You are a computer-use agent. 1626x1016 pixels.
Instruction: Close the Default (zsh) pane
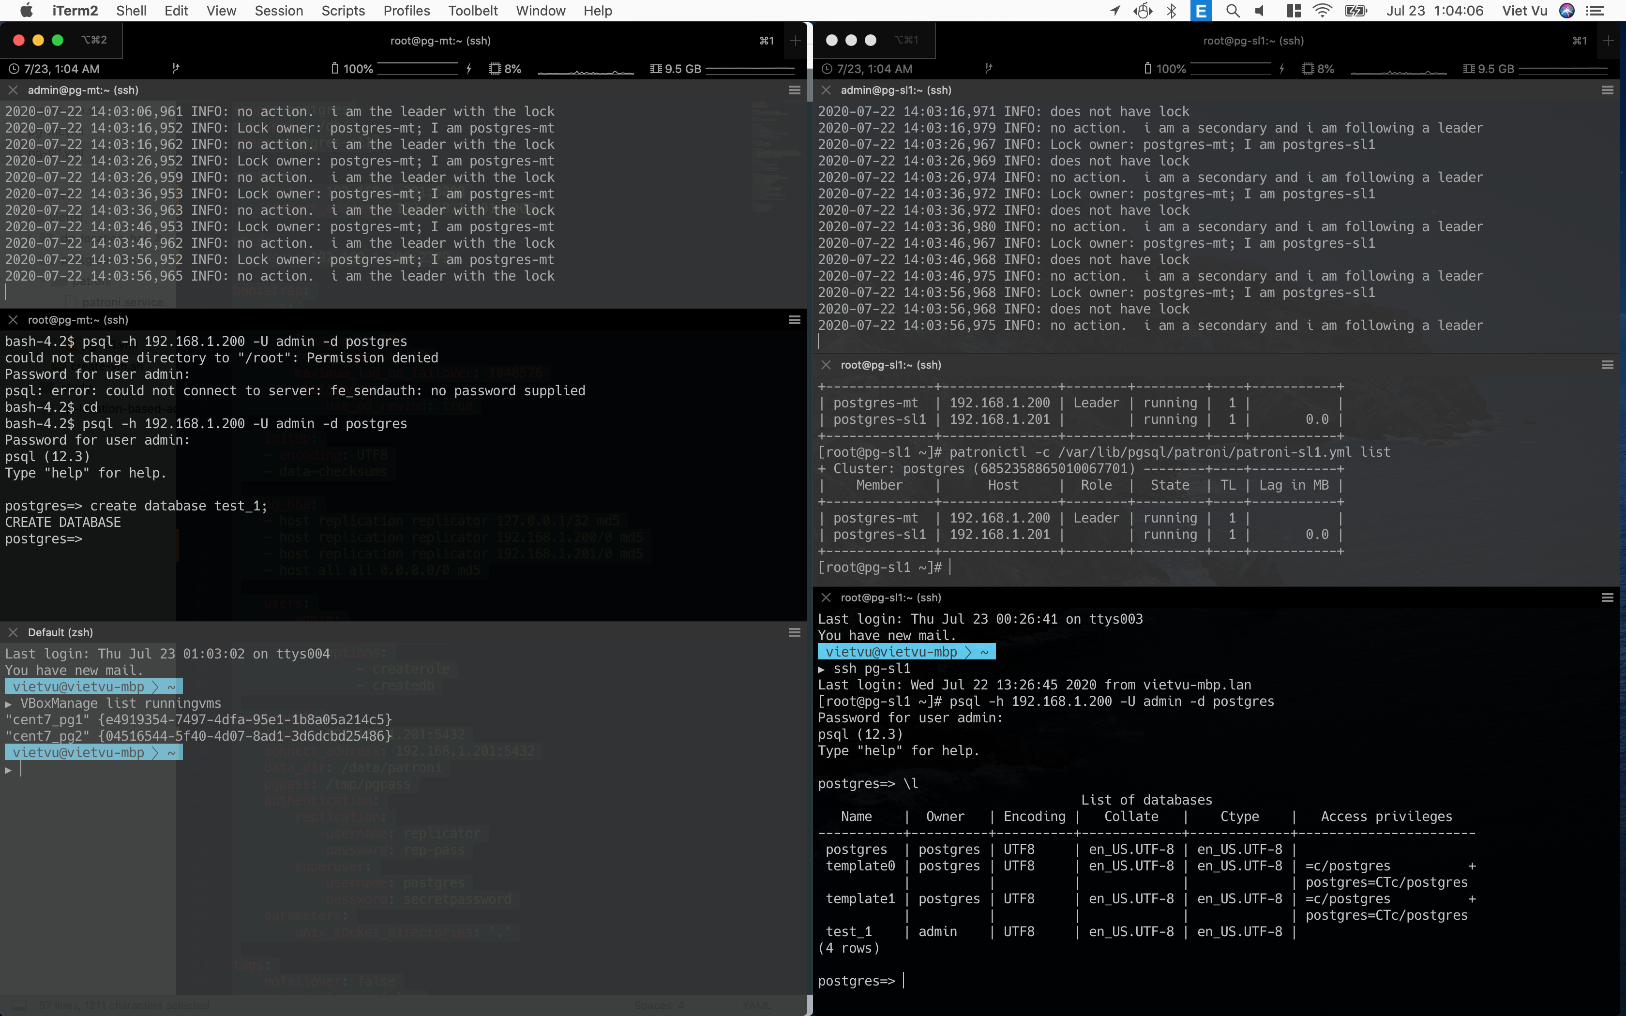point(13,632)
